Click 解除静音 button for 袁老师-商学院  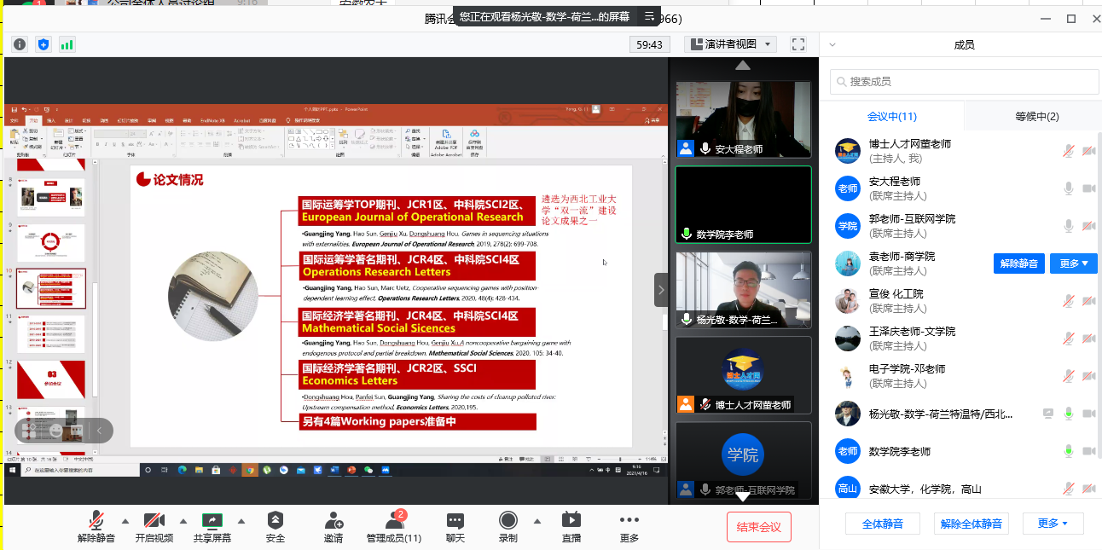1018,263
